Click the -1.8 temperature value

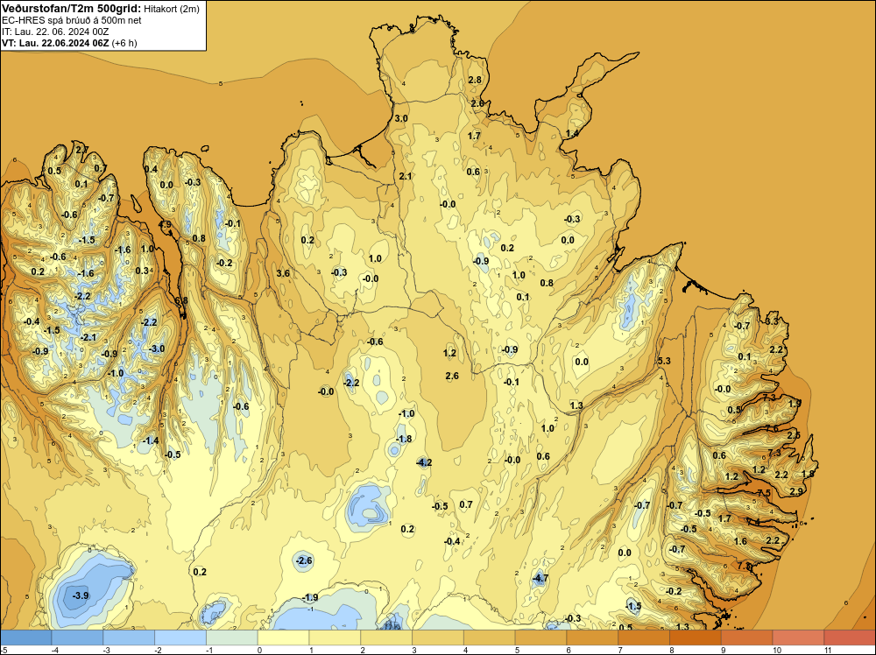403,439
